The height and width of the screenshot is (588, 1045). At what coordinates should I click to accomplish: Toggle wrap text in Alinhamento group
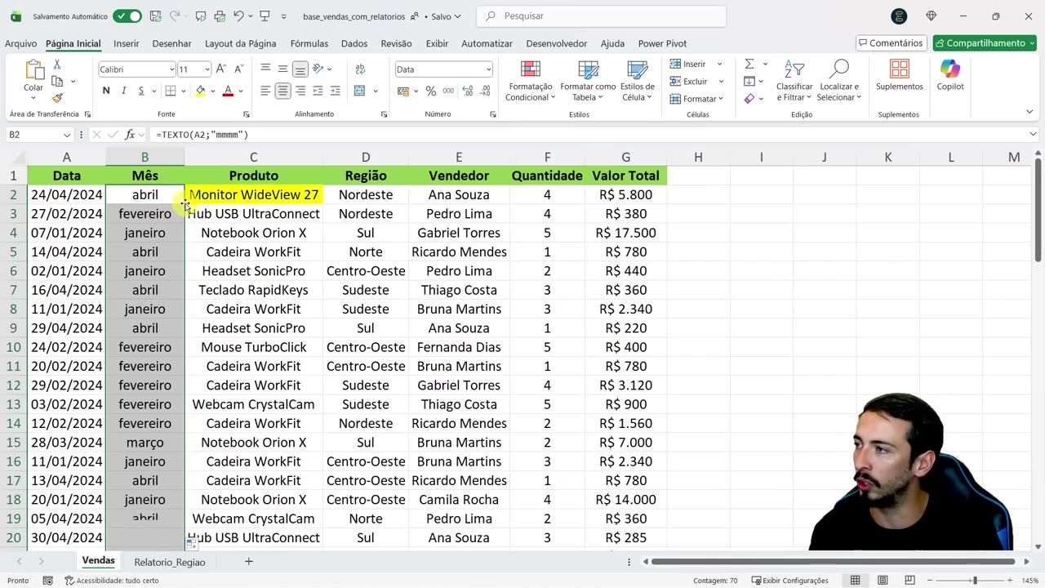click(x=359, y=69)
